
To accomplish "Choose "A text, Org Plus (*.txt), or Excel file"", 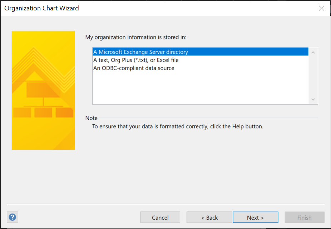I will coord(136,60).
